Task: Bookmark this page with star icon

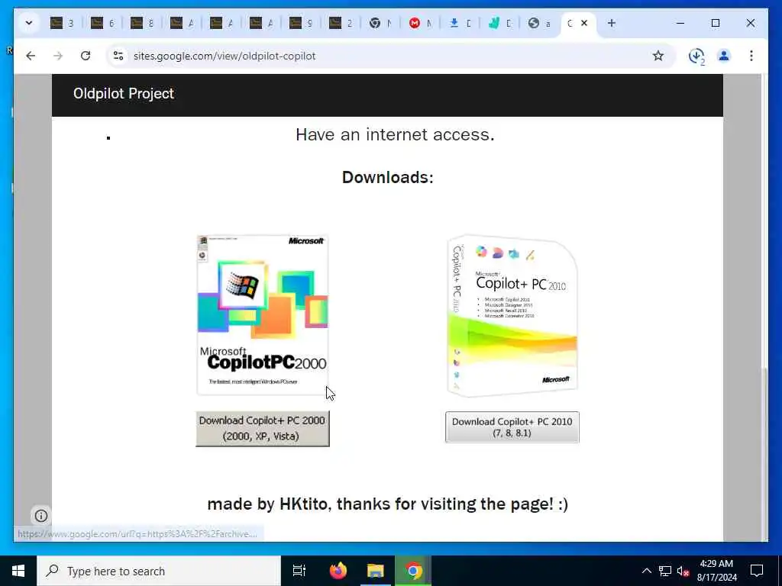Action: coord(658,56)
